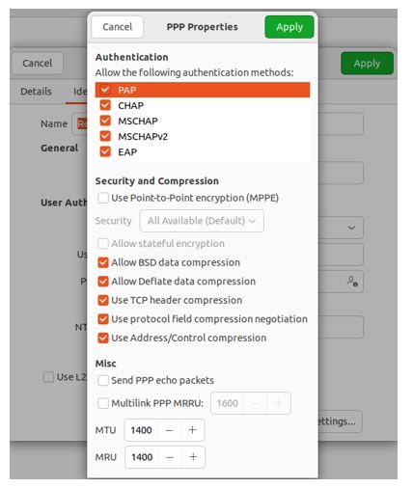413x488 pixels.
Task: Disable Allow BSD data compression
Action: 103,262
